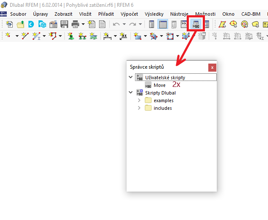Click the Undo arrow
268x220 pixels.
click(x=116, y=24)
